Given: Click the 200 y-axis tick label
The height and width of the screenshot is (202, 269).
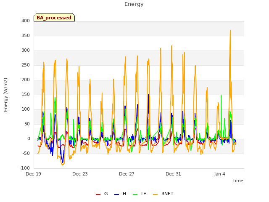Looking at the screenshot, I should tap(26, 80).
